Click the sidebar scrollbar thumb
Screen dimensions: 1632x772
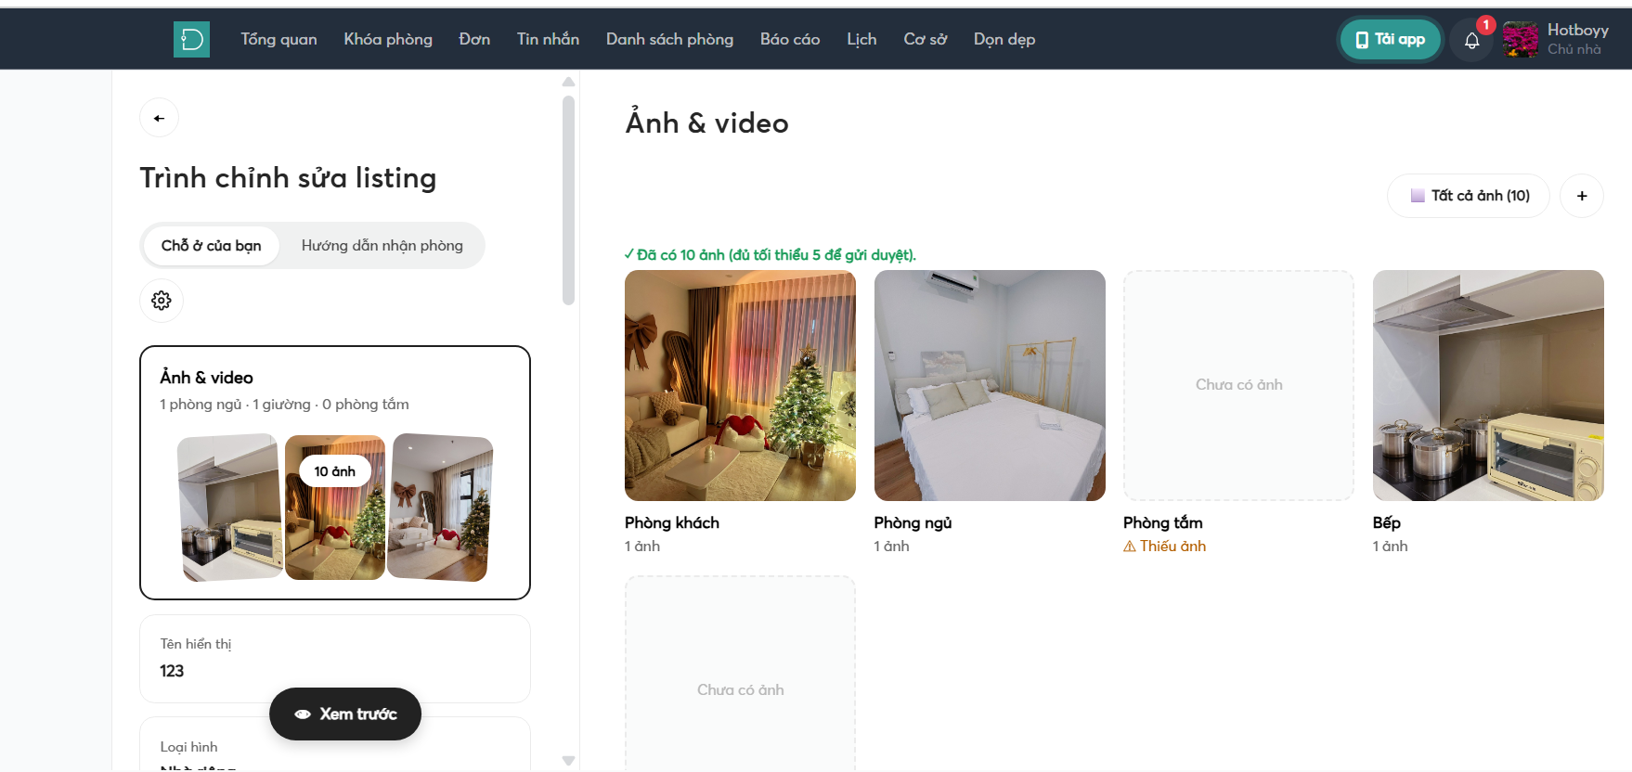point(568,199)
